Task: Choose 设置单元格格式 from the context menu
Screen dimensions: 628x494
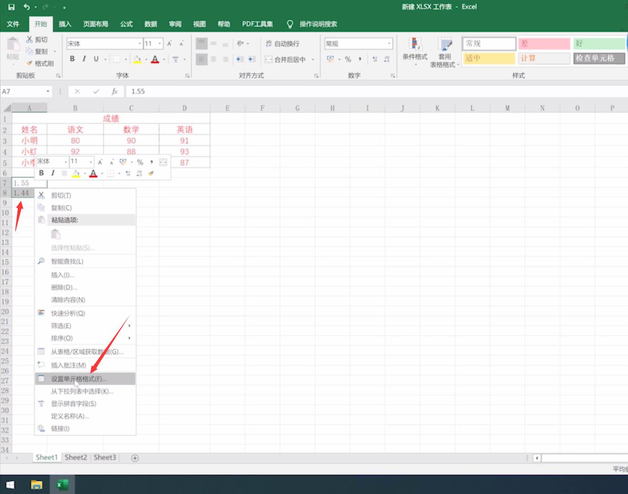Action: (x=85, y=379)
